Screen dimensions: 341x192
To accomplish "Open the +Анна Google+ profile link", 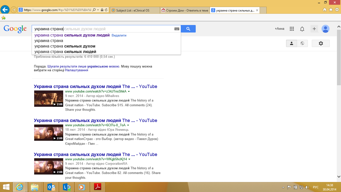I will (x=280, y=29).
